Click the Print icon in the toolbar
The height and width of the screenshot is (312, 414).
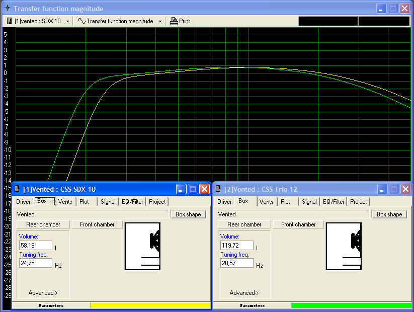coord(174,21)
